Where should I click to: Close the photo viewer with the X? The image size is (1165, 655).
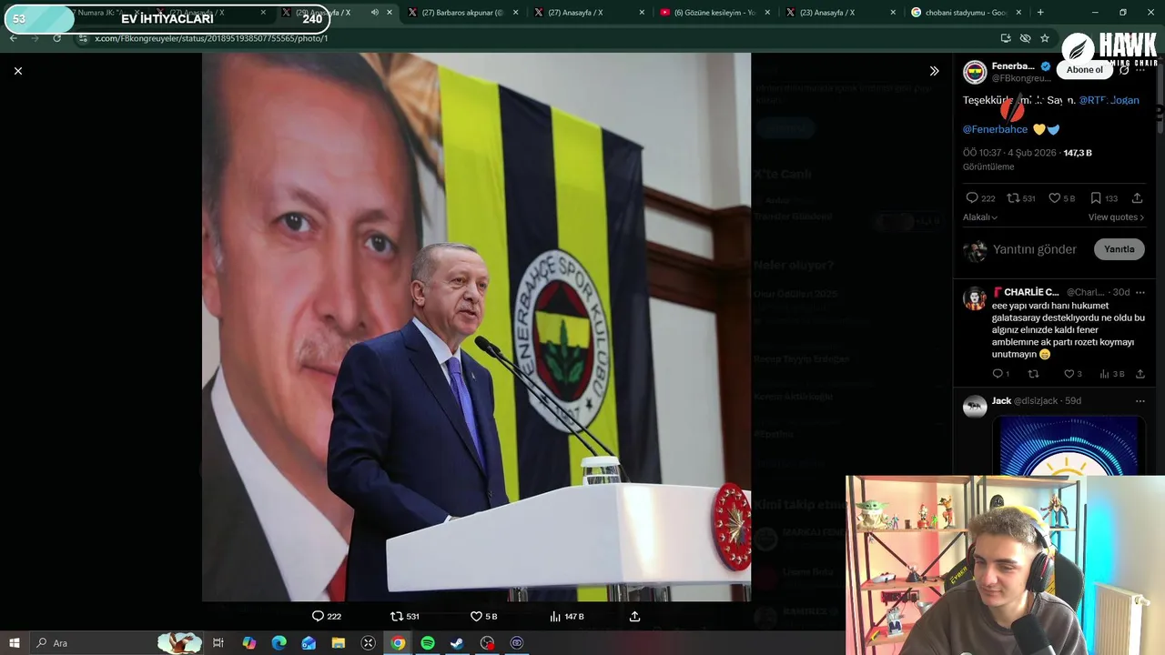coord(17,71)
